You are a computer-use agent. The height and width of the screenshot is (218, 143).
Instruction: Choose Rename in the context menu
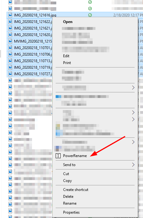(70, 203)
